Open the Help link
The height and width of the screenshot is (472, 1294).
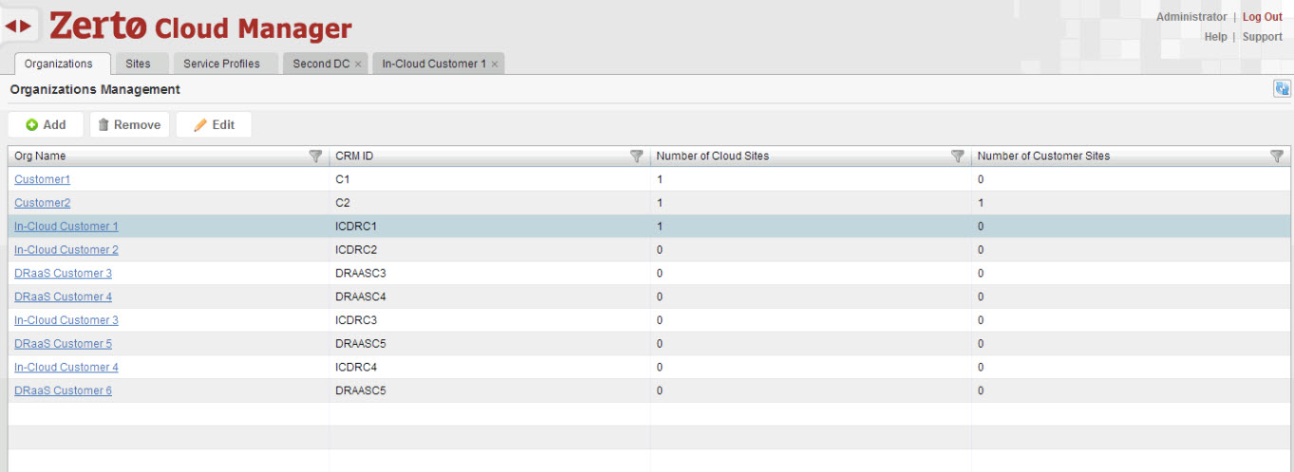(x=1215, y=37)
